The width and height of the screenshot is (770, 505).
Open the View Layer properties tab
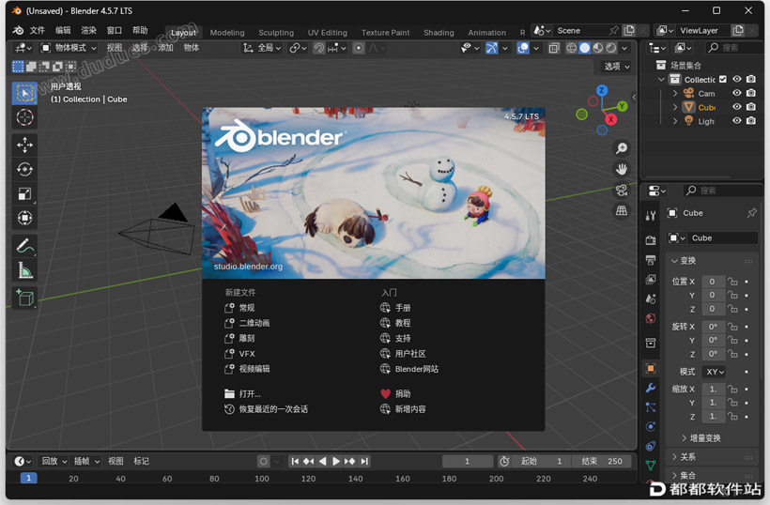(651, 279)
